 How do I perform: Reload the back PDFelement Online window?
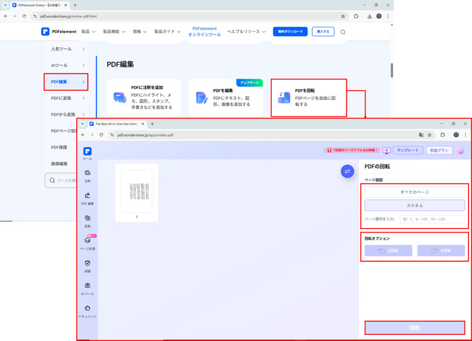24,16
